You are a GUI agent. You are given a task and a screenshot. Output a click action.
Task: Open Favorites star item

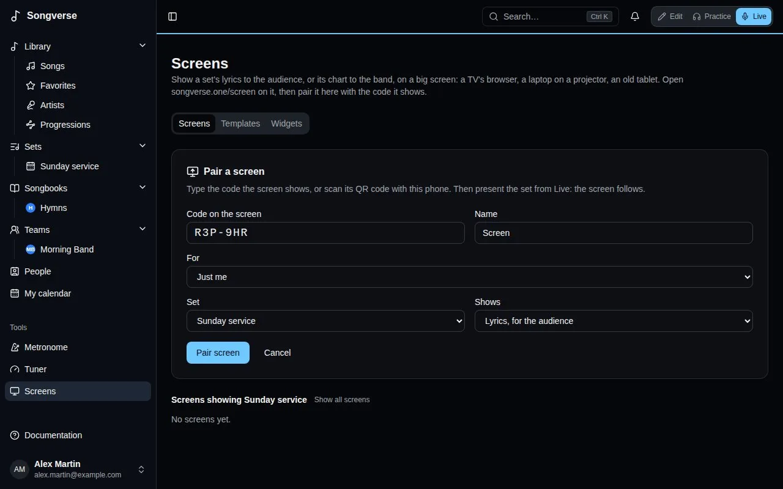tap(86, 86)
